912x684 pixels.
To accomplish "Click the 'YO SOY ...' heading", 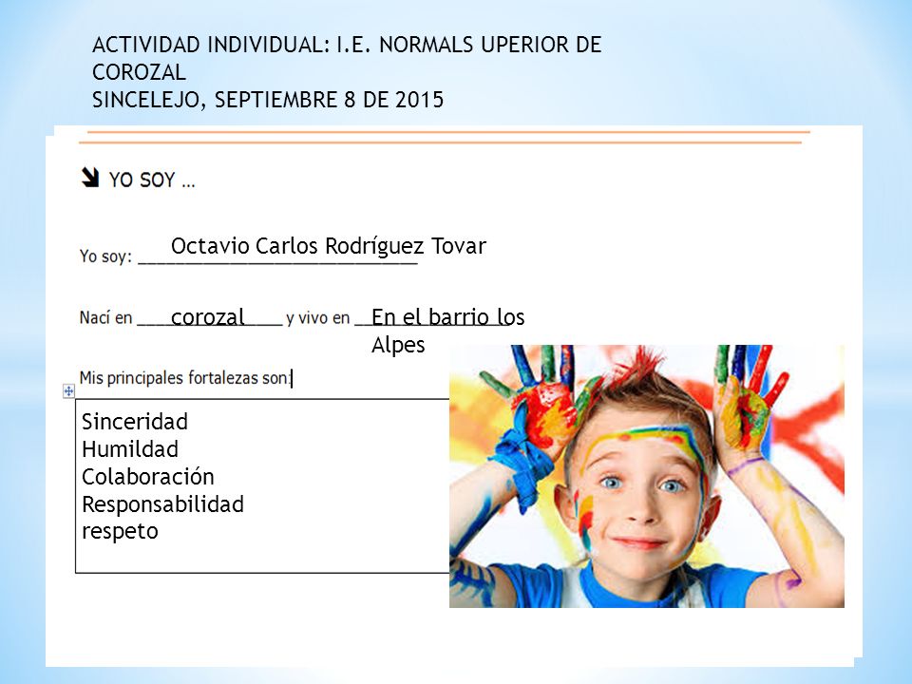I will [x=152, y=180].
